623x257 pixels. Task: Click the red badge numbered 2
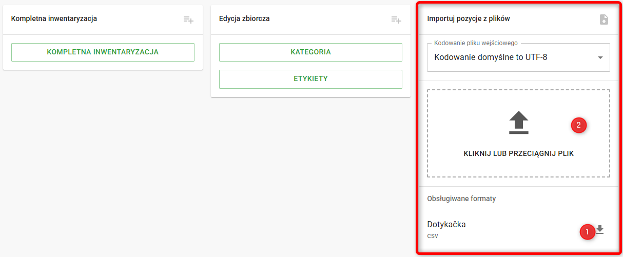tap(579, 125)
